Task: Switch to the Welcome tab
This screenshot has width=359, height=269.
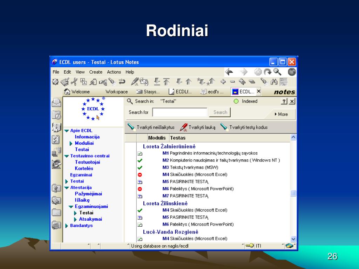Action: (x=77, y=92)
